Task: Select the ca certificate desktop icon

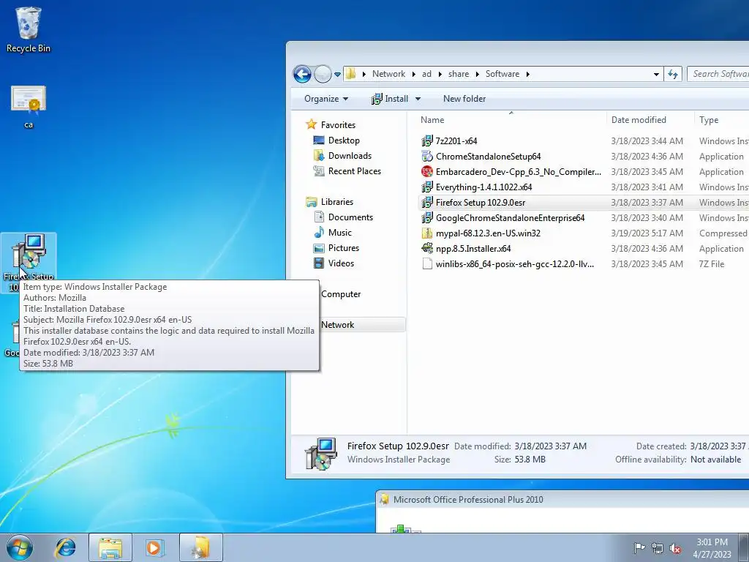Action: [29, 106]
